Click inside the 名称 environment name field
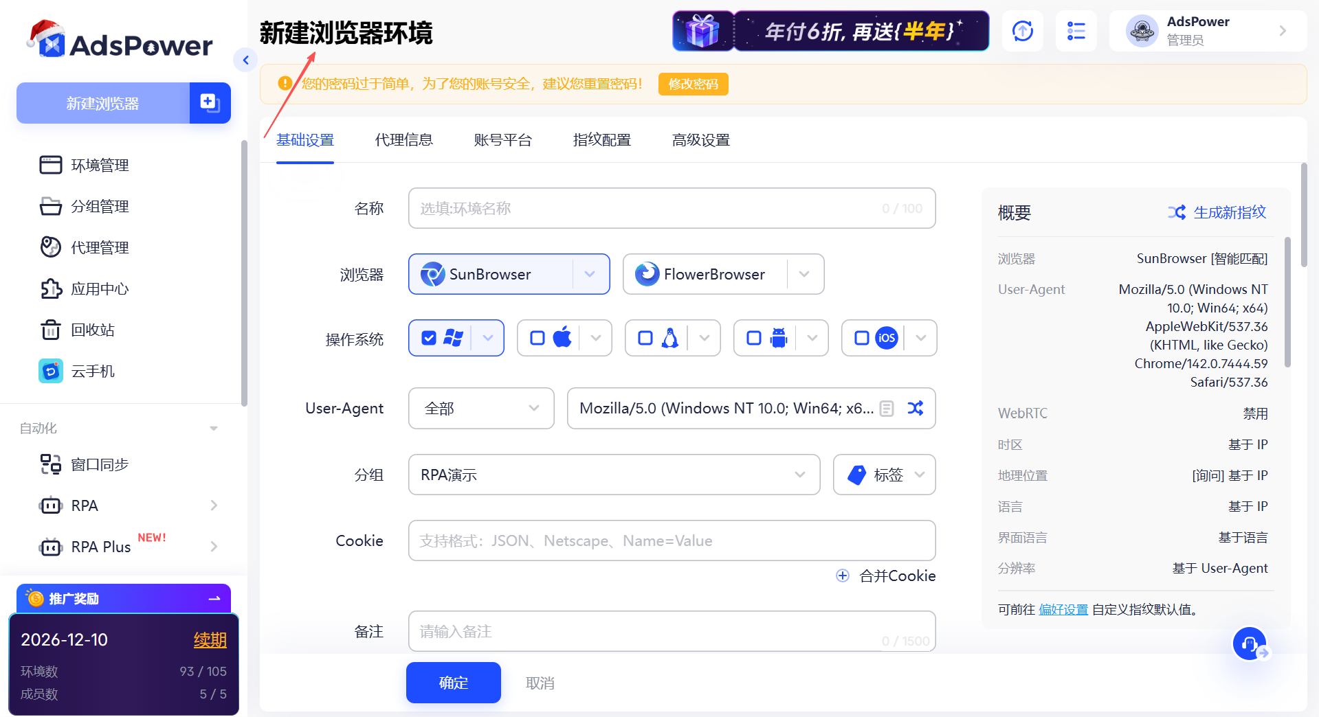Screen dimensions: 1319x717 672,208
